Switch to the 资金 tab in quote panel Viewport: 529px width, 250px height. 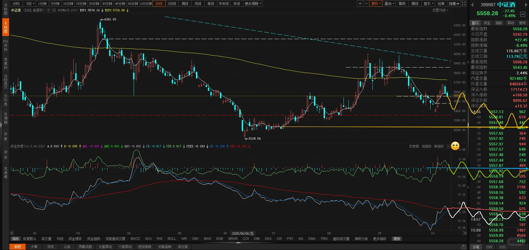[x=487, y=23]
